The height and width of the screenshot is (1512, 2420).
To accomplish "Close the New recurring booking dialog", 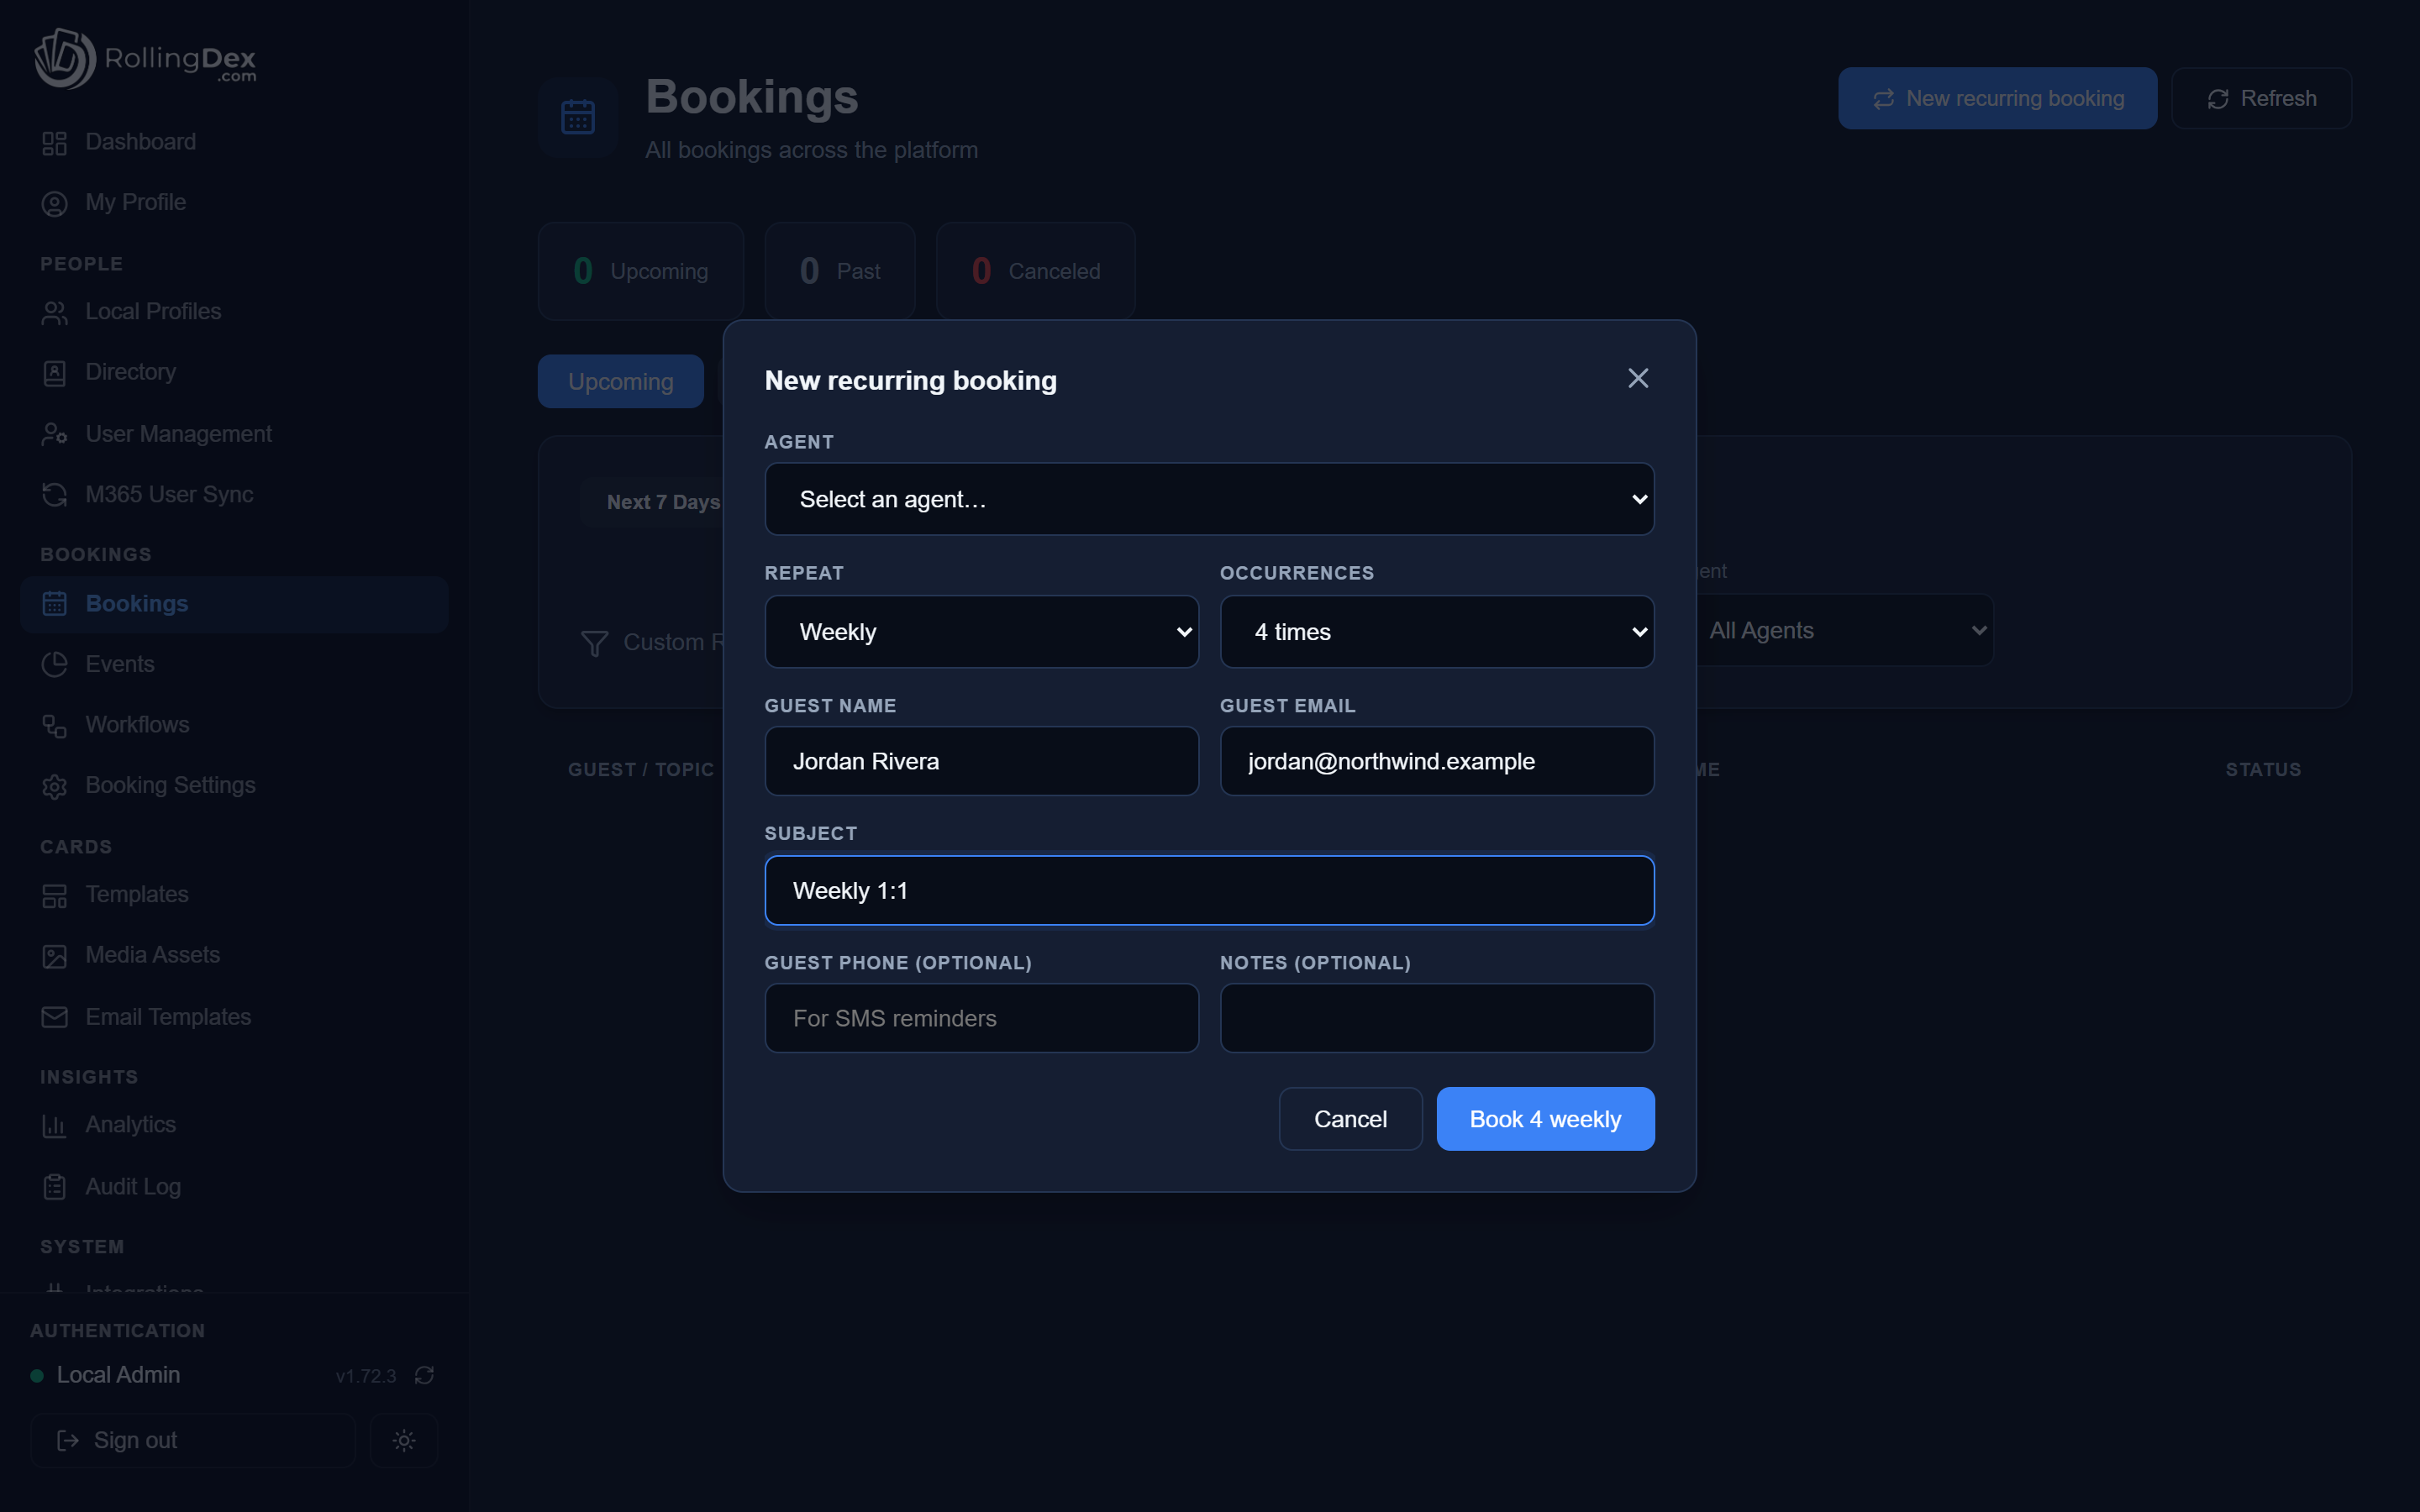I will pos(1637,378).
